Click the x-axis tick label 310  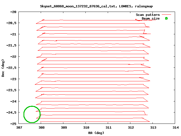pos(86,127)
